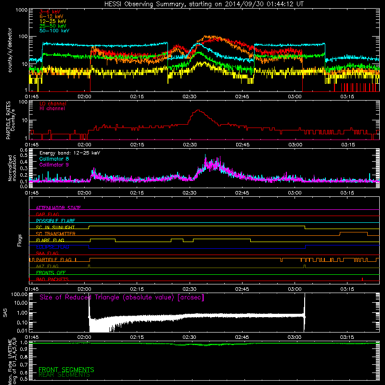Click the 'ATTENUATOR STATE' flag label
Screen dimensions: 385x385
coord(58,208)
